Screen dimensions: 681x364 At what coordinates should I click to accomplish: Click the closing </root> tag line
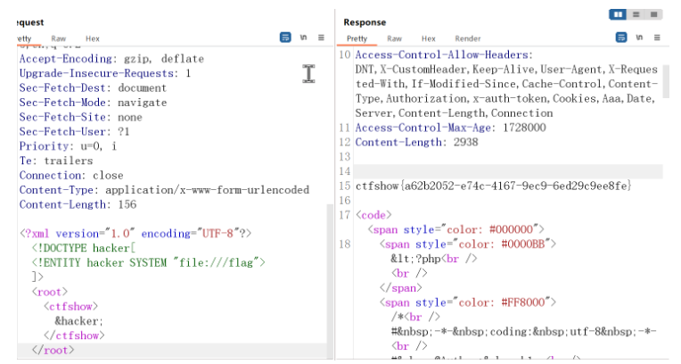53,351
